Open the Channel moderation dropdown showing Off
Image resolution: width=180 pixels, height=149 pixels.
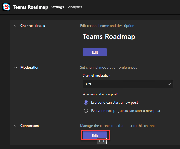[x=128, y=84]
